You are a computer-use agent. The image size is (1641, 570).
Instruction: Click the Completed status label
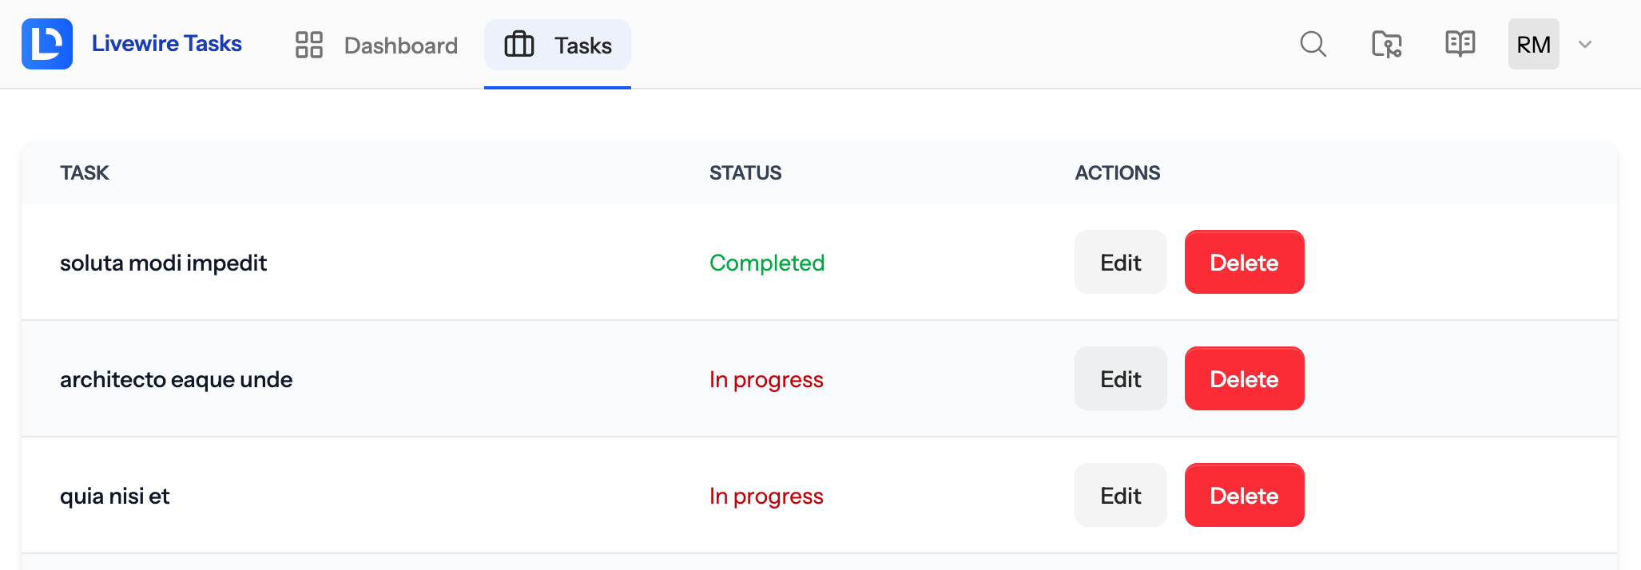click(767, 263)
